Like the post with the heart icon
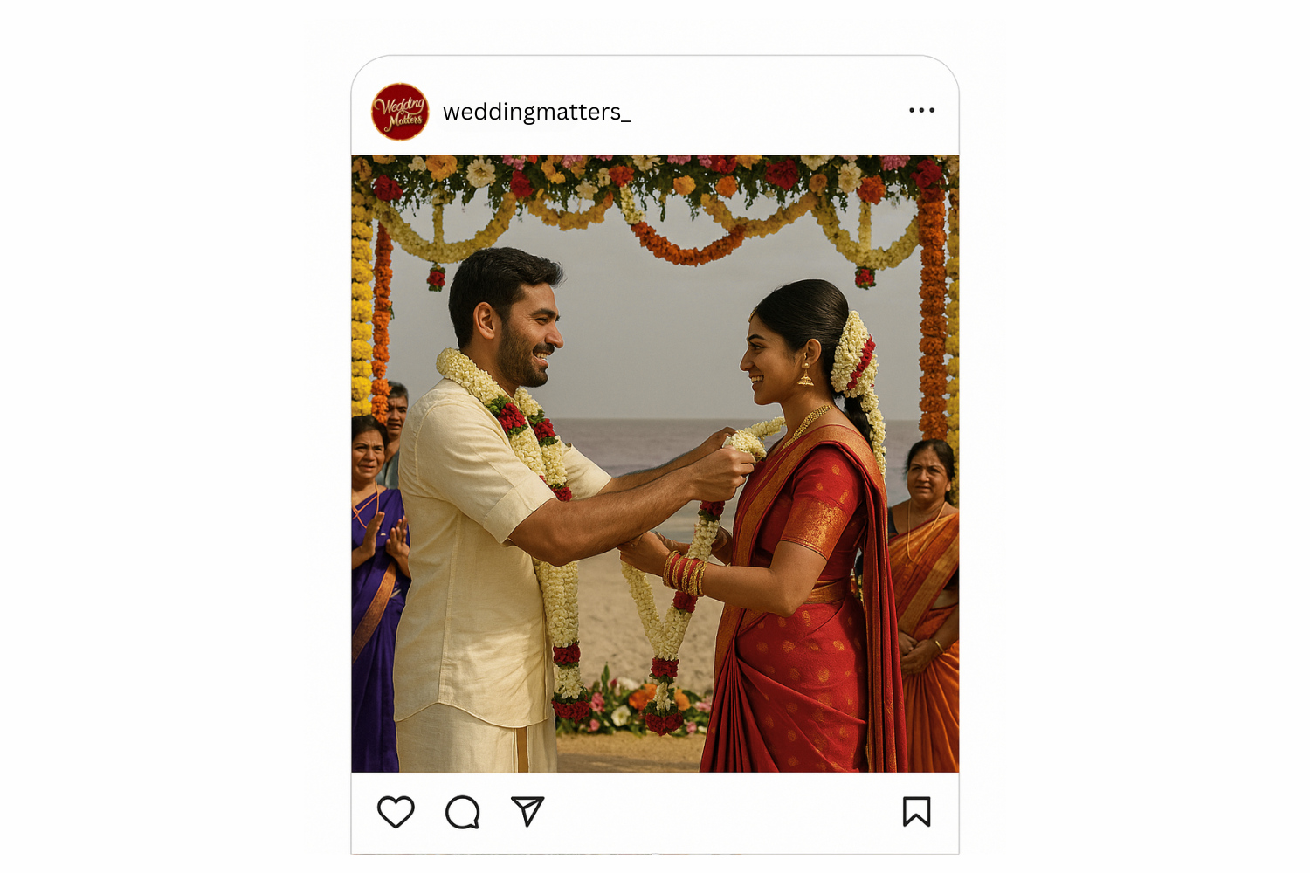Screen dimensions: 1310x873 (x=396, y=812)
